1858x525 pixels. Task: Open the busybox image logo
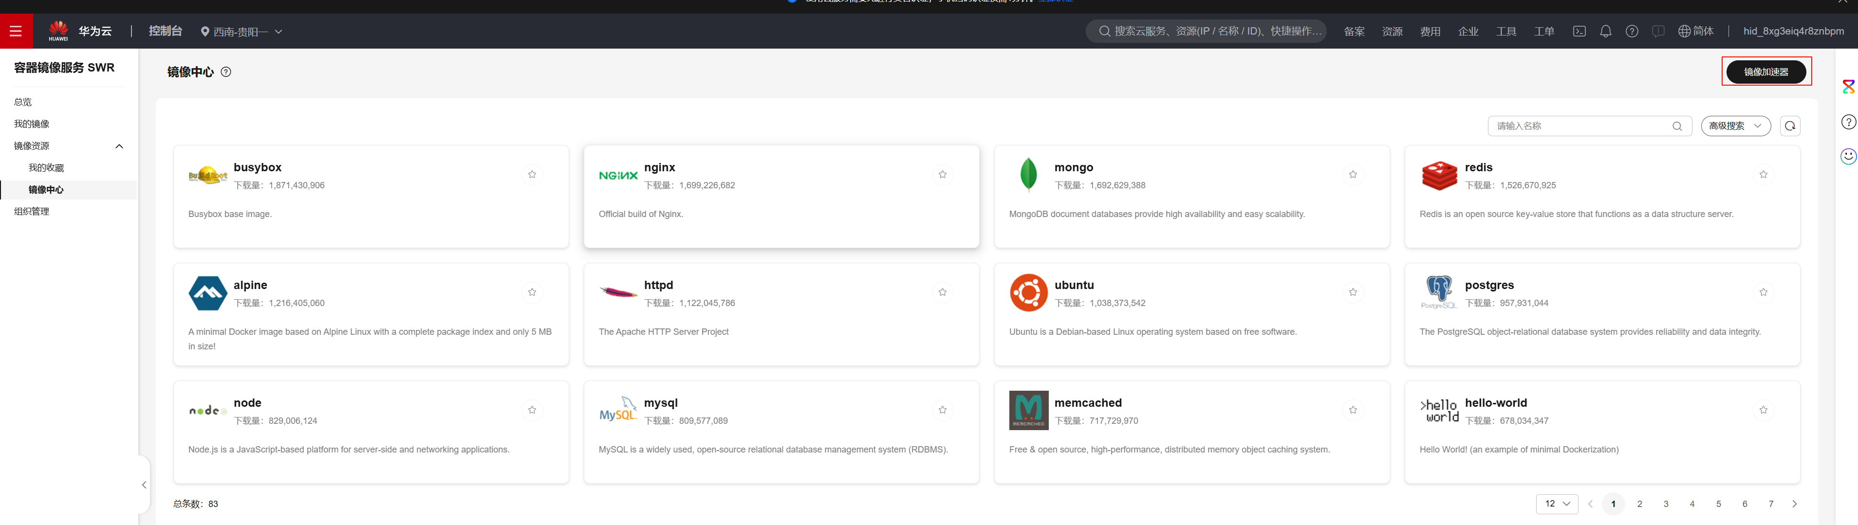(208, 175)
